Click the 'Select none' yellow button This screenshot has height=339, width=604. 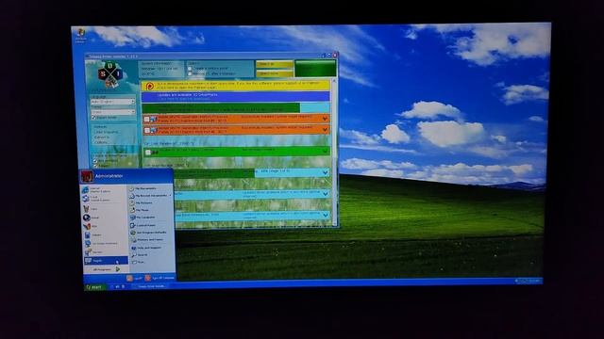tap(275, 73)
